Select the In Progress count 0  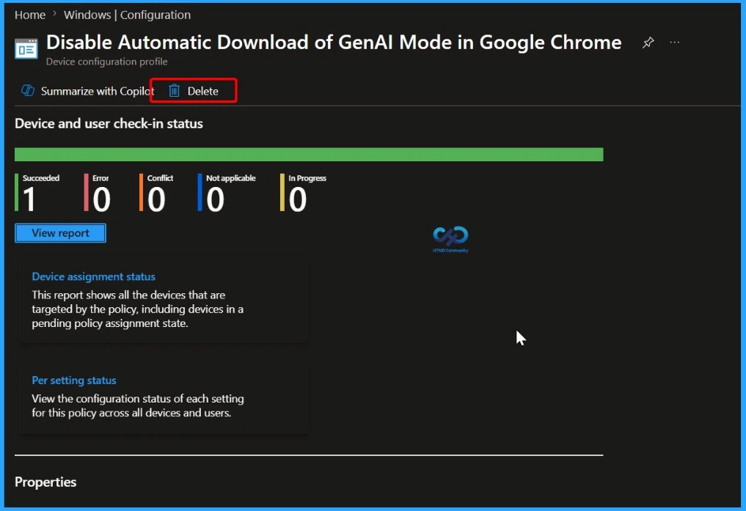tap(297, 199)
